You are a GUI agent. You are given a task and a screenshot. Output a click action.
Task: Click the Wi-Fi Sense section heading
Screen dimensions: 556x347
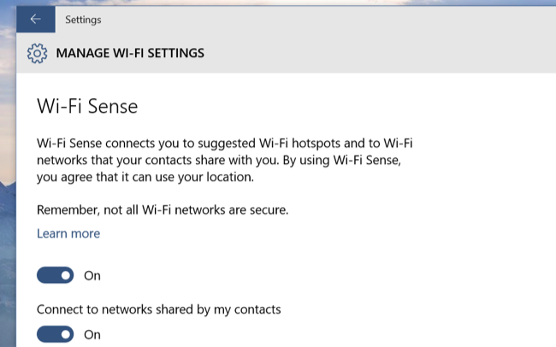coord(87,106)
